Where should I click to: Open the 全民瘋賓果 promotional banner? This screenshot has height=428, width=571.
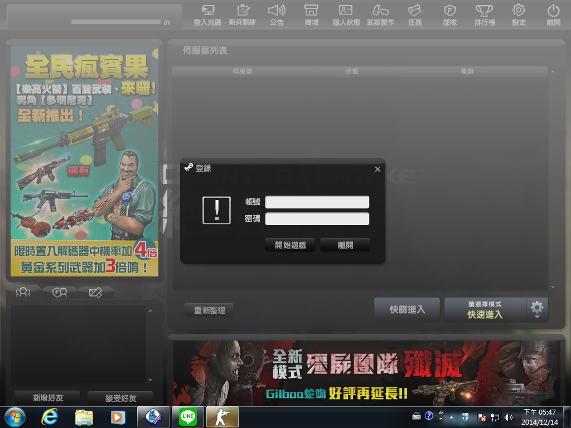coord(84,161)
